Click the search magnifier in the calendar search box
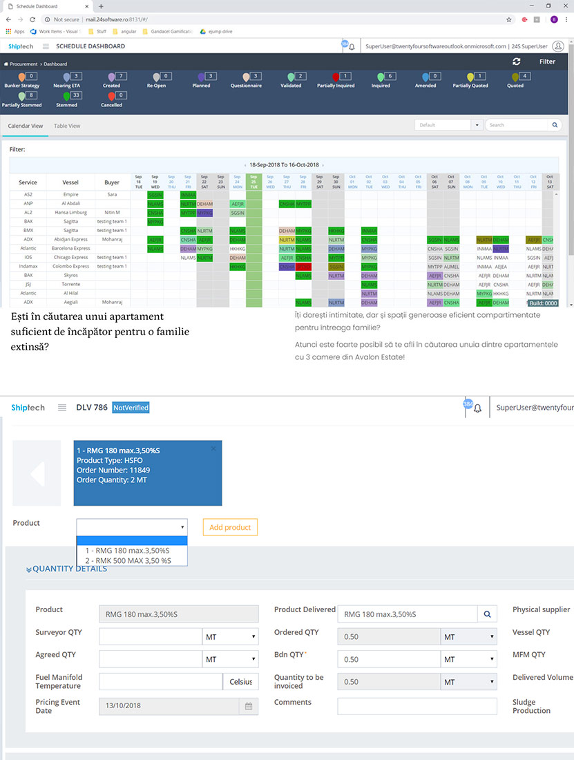This screenshot has width=574, height=760. [555, 125]
